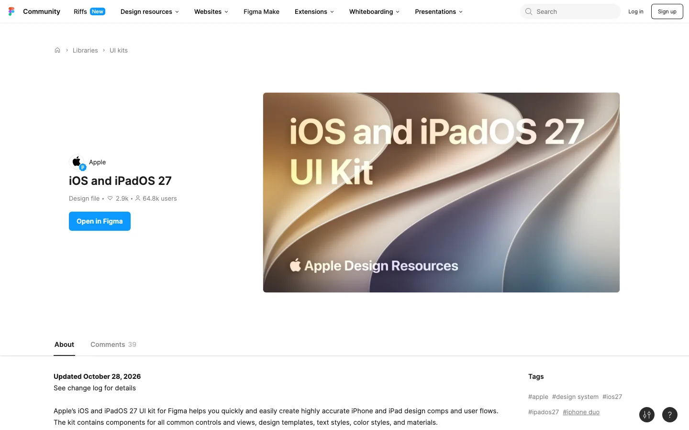The width and height of the screenshot is (689, 430).
Task: Open Riffs in the navigation
Action: (89, 11)
